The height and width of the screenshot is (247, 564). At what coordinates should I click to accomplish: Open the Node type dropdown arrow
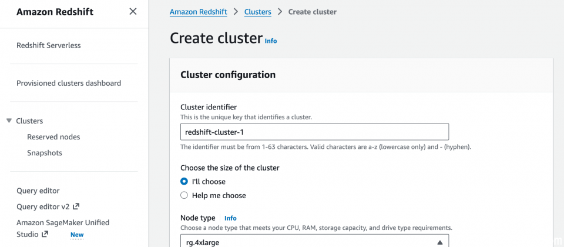(439, 242)
